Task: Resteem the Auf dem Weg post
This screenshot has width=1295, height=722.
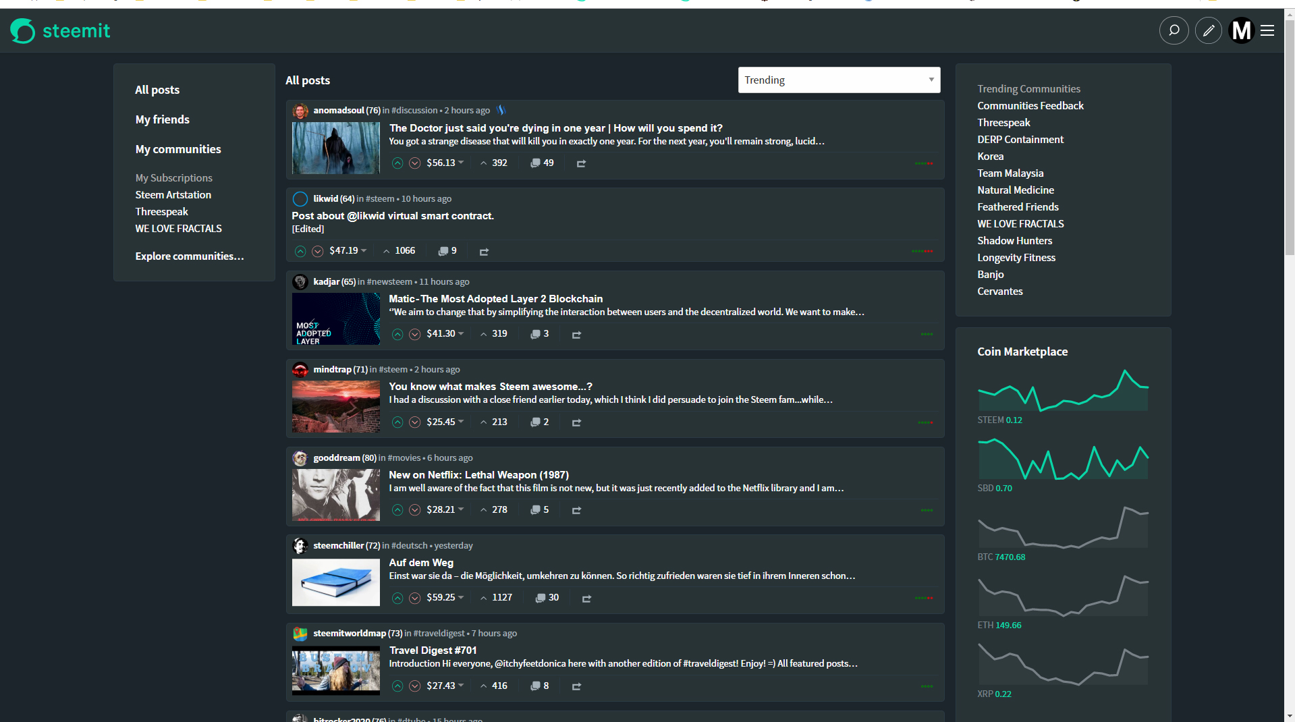Action: click(x=586, y=598)
